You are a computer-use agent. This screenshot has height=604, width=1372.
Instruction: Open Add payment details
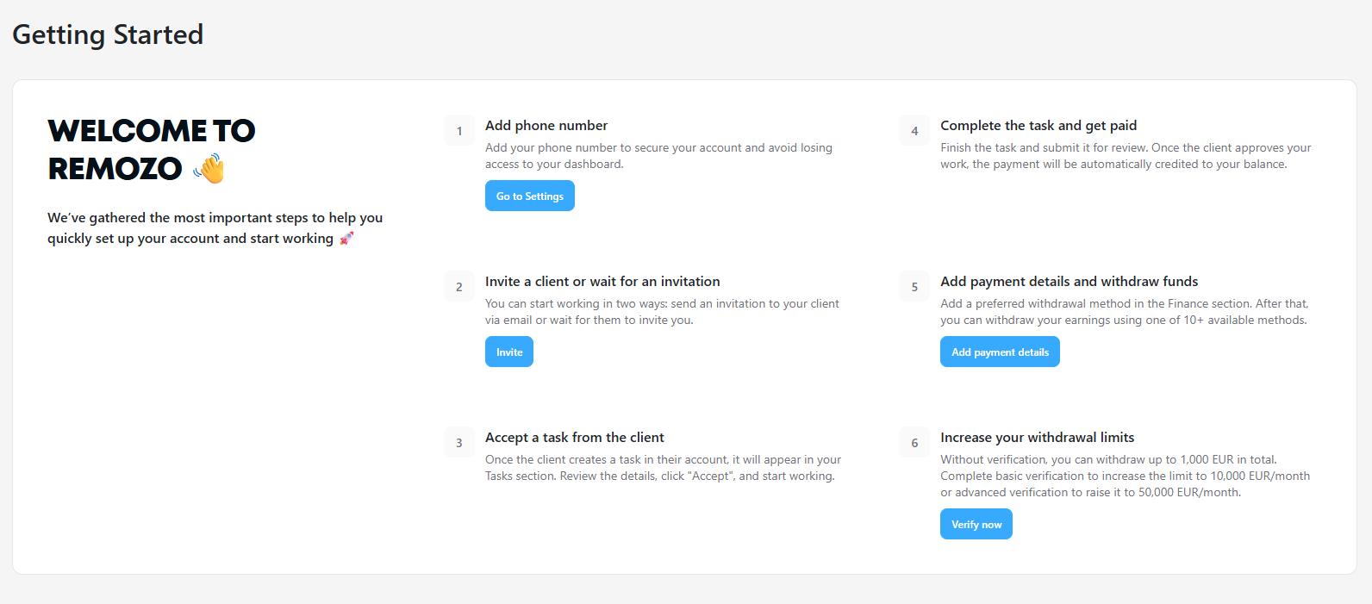[1000, 352]
